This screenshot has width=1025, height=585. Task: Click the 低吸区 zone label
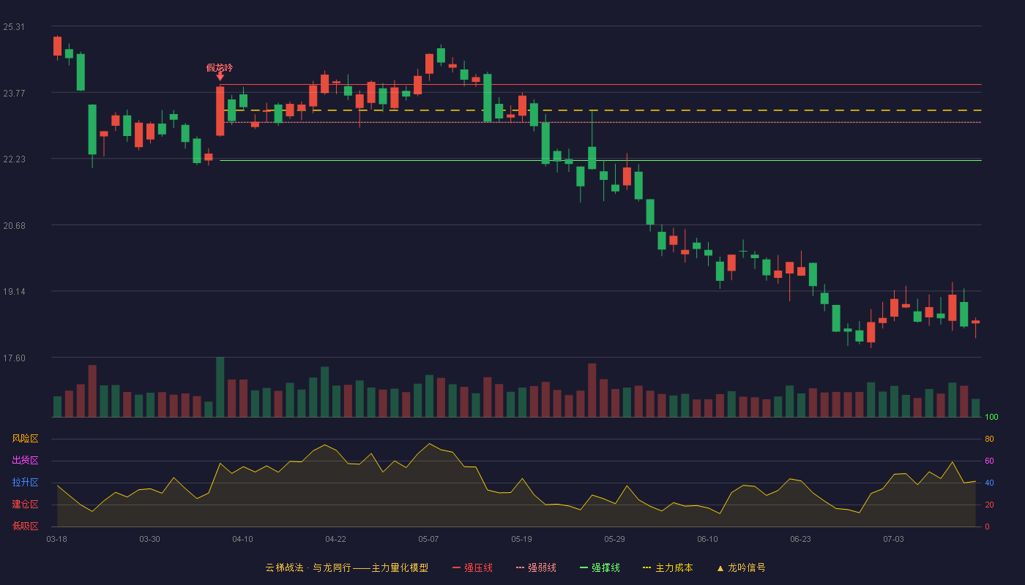25,526
